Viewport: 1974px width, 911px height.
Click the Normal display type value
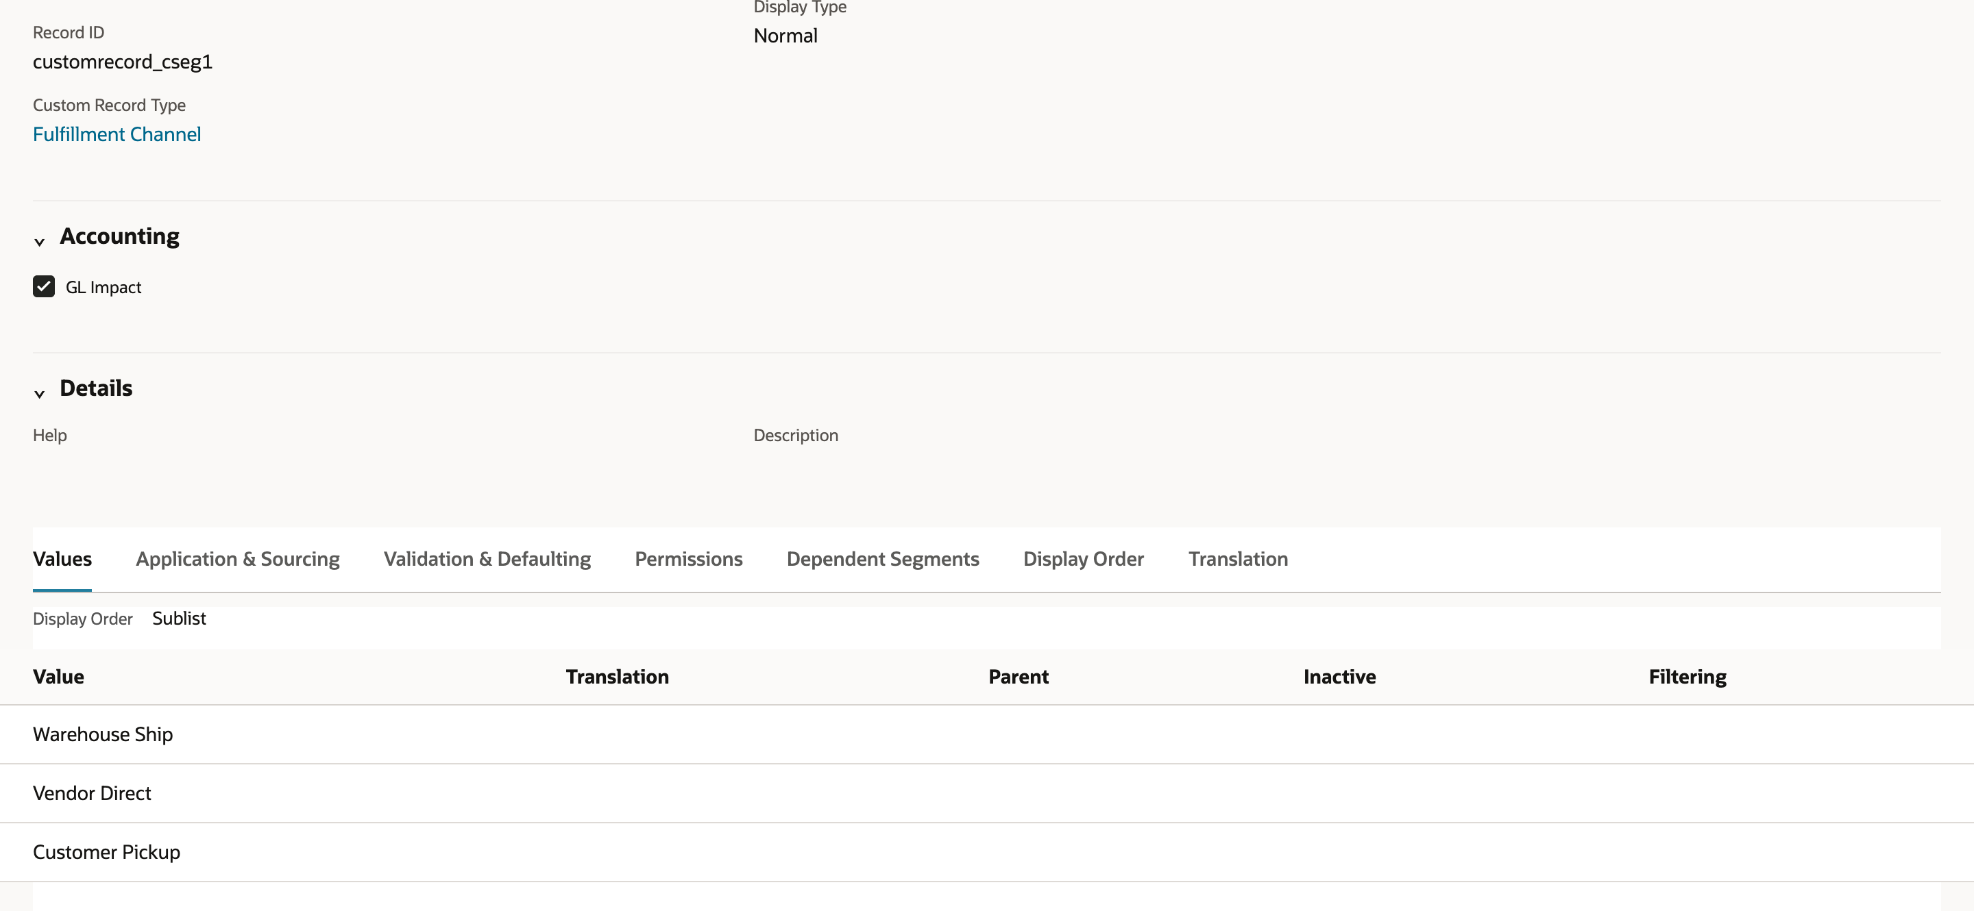785,35
